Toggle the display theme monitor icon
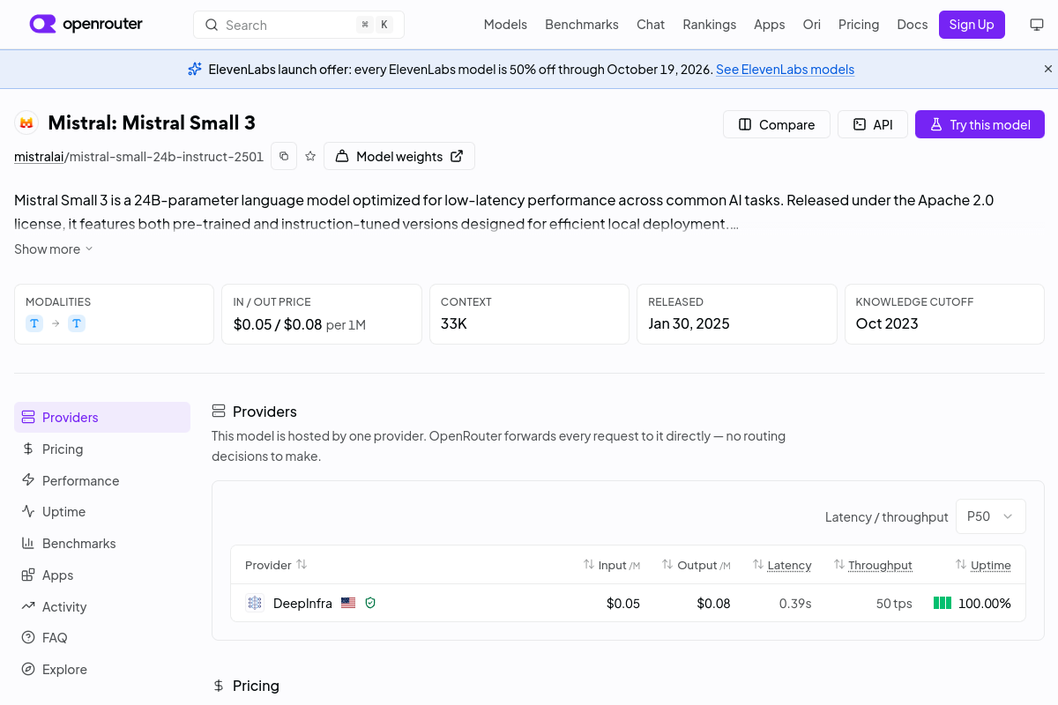The image size is (1058, 705). [x=1037, y=25]
